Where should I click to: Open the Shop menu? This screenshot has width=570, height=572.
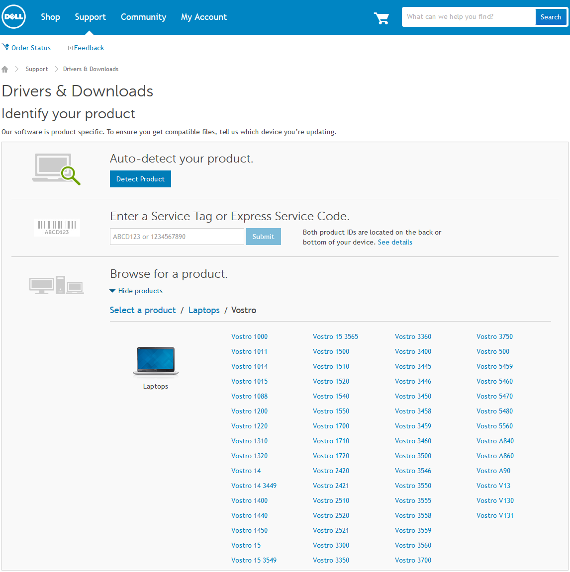tap(50, 17)
